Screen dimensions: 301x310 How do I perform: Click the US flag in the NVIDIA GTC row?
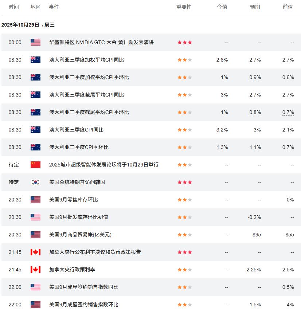[35, 42]
